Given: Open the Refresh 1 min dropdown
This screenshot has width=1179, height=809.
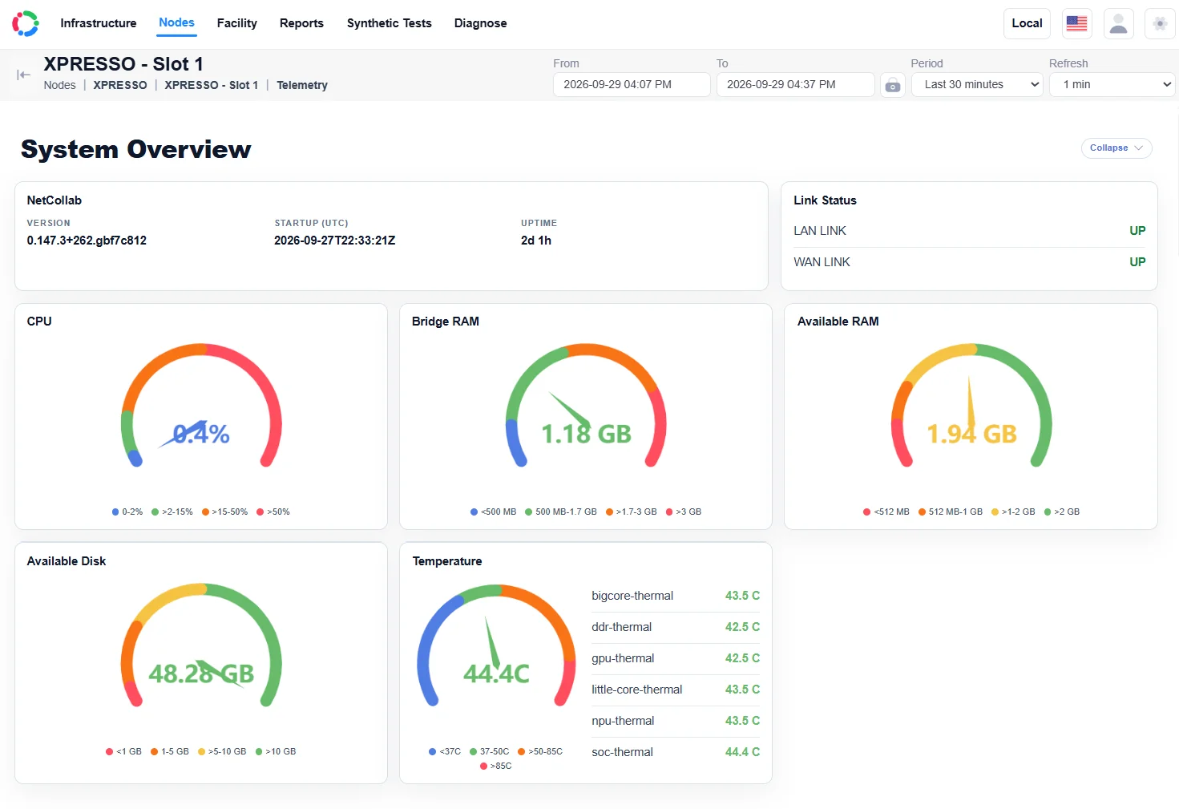Looking at the screenshot, I should pyautogui.click(x=1113, y=85).
